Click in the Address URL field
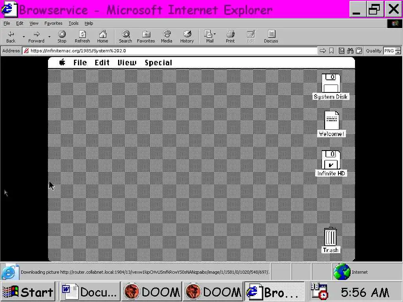The image size is (403, 302). pos(170,51)
